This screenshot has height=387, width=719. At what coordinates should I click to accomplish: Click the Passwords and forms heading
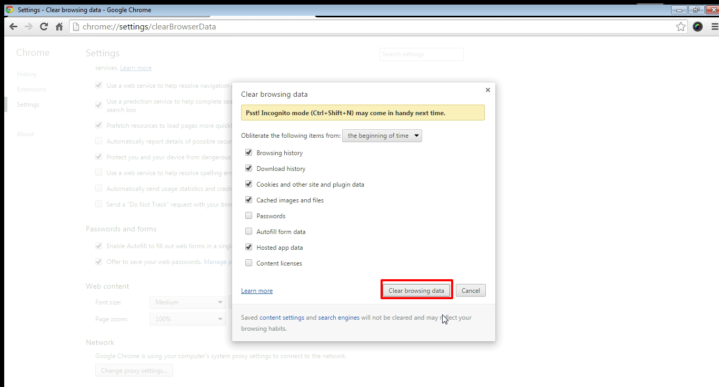pyautogui.click(x=121, y=229)
